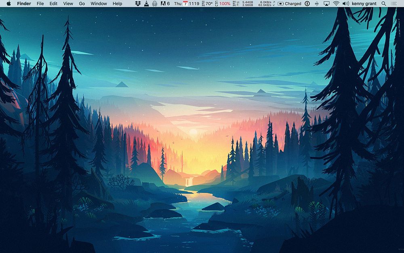
Task: Click the 100% CPU usage indicator
Action: (x=223, y=4)
